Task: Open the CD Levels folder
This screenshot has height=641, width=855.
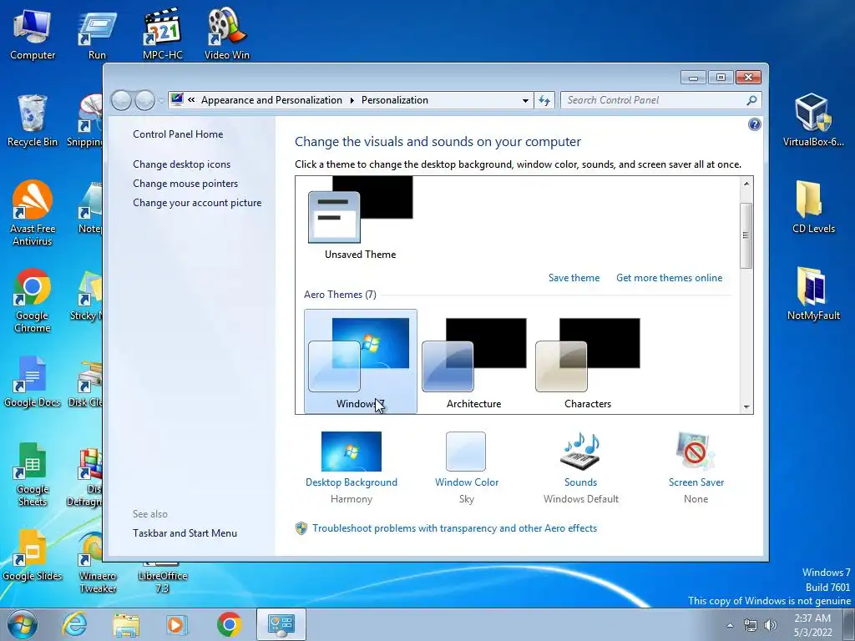Action: coord(813,207)
